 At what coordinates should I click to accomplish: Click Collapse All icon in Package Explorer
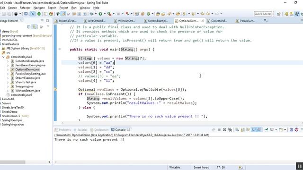pyautogui.click(x=28, y=27)
